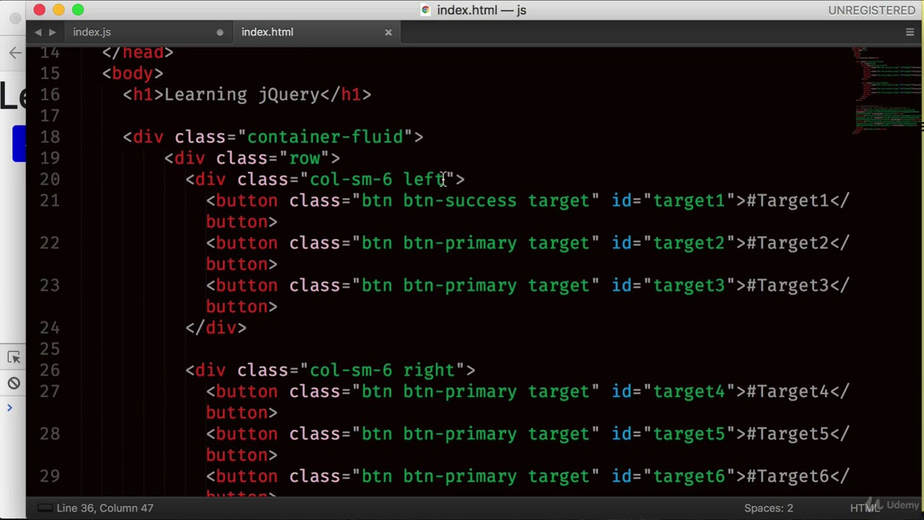Click line number 15 in gutter
The height and width of the screenshot is (520, 924).
[50, 73]
